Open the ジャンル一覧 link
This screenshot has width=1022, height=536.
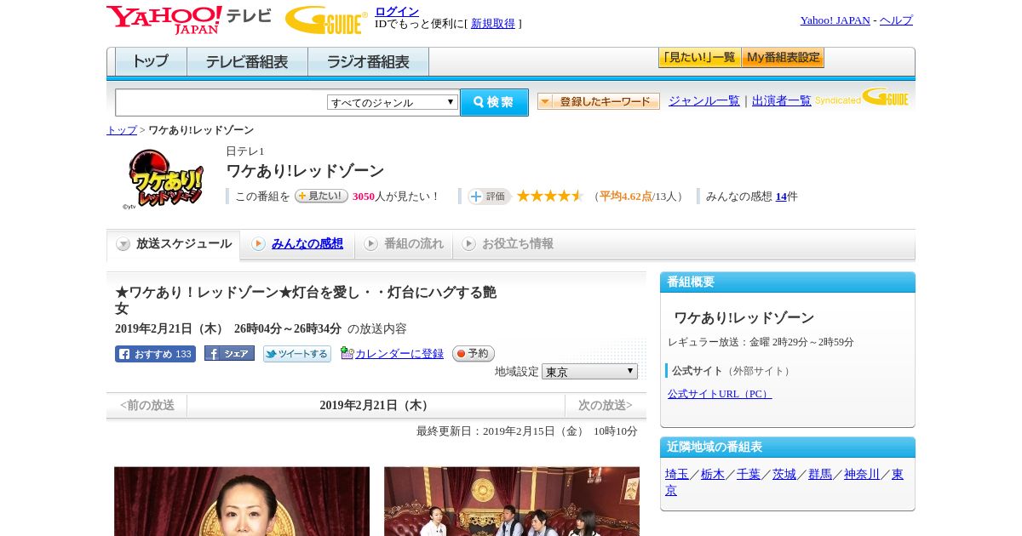pyautogui.click(x=704, y=101)
